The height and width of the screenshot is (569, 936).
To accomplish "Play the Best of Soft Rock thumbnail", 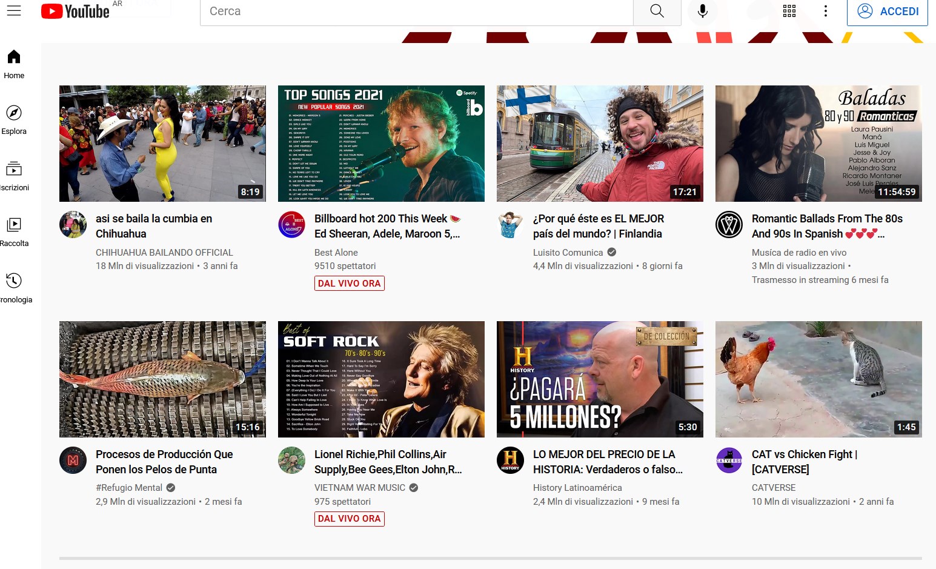I will tap(381, 379).
